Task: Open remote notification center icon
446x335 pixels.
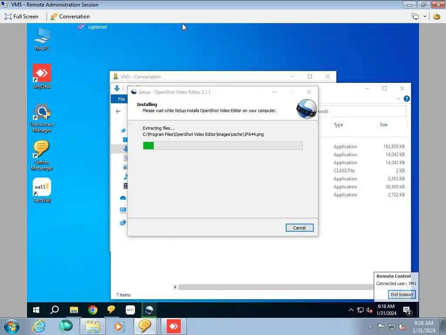Action: tap(407, 310)
